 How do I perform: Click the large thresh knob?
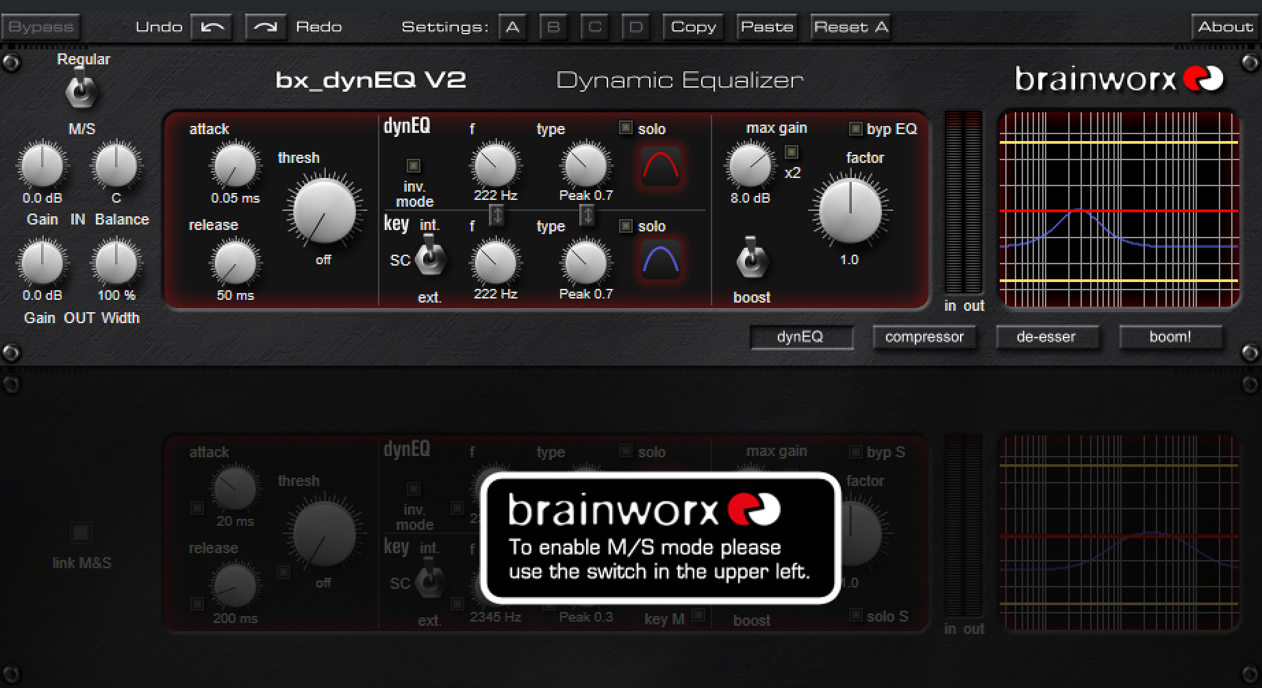(324, 211)
